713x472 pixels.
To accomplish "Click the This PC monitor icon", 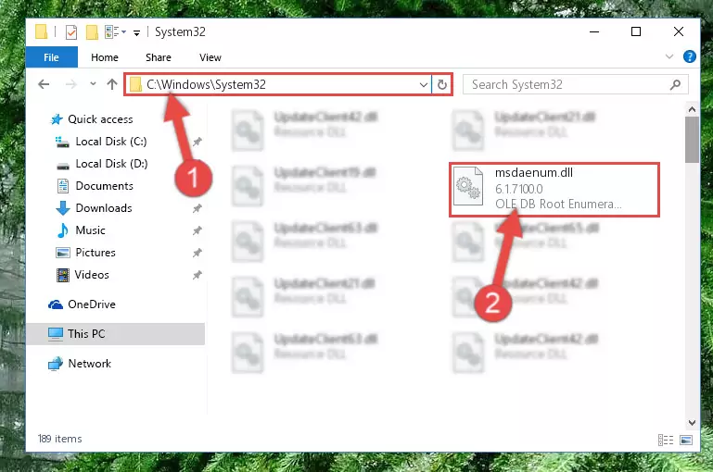I will (56, 334).
